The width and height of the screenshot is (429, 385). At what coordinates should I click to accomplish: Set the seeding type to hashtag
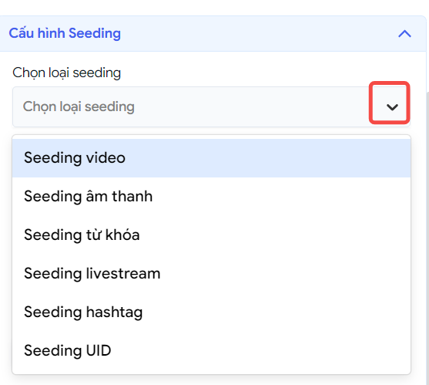(x=211, y=312)
